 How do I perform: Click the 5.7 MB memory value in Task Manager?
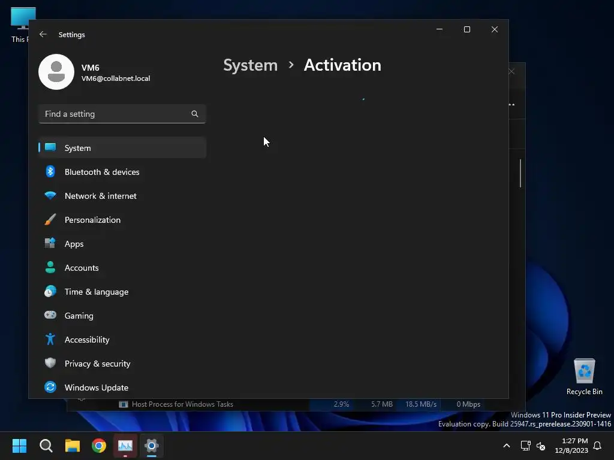tap(382, 404)
